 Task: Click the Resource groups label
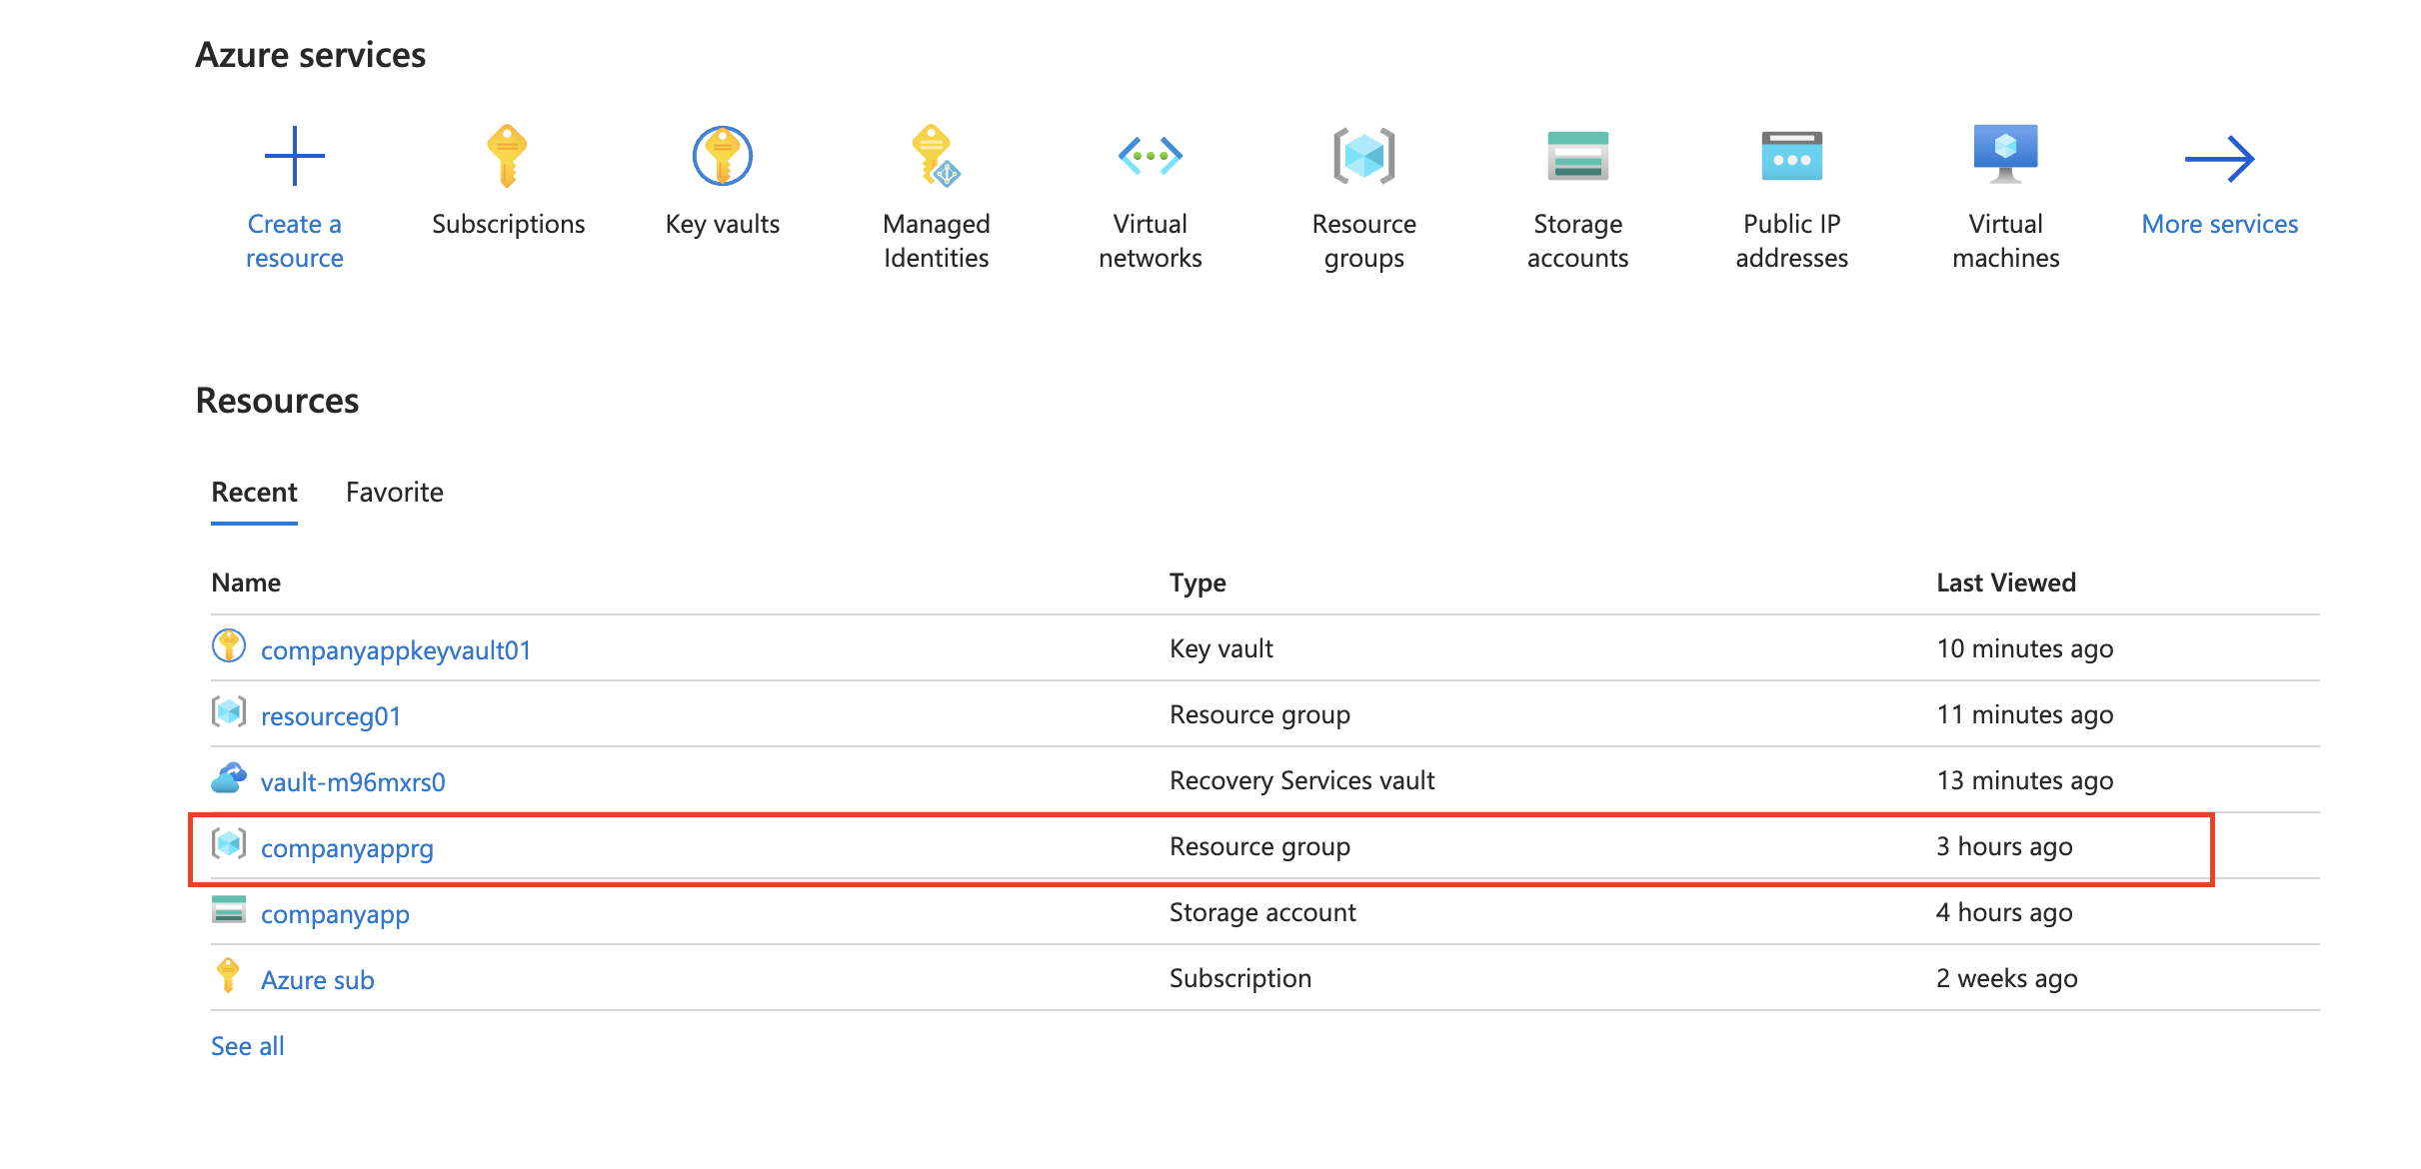1364,241
